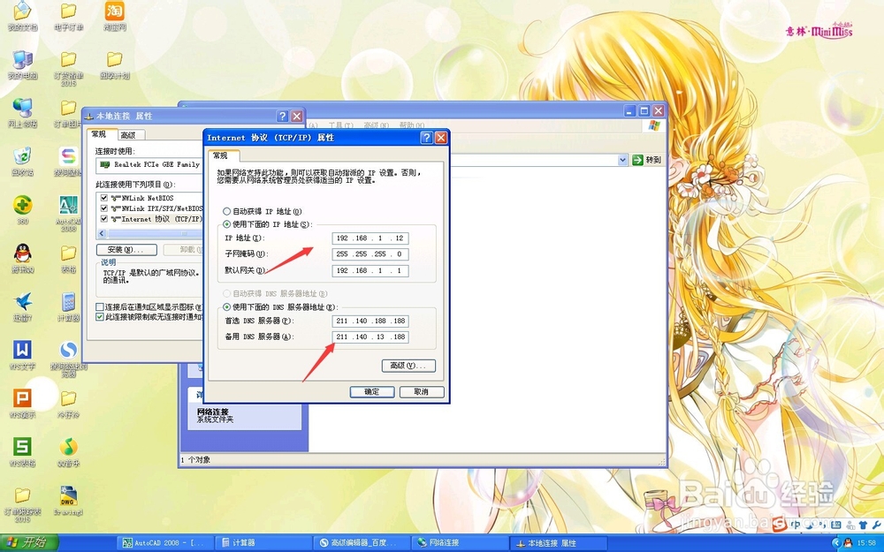Screen dimensions: 884x552
Task: Click the 首选 DNS 服务器 field
Action: pos(370,321)
